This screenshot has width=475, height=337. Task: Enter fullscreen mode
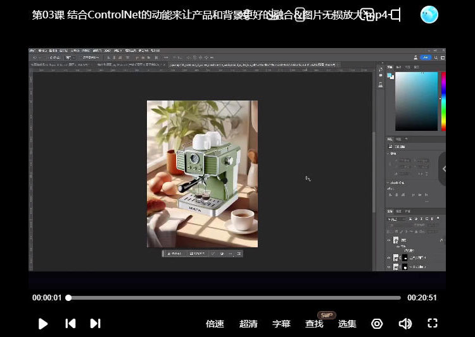click(433, 324)
